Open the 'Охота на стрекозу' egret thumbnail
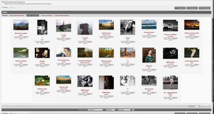 (21, 52)
